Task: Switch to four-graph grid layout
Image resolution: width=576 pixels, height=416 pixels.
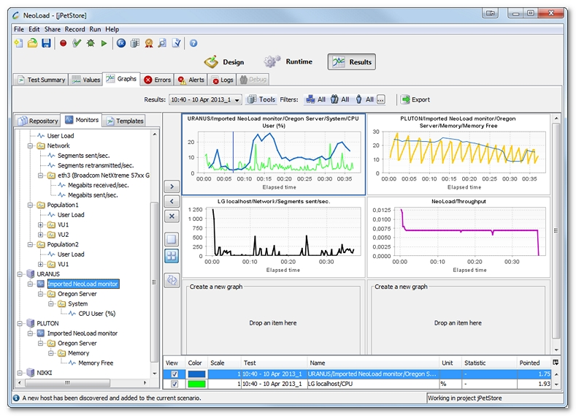Action: tap(172, 256)
